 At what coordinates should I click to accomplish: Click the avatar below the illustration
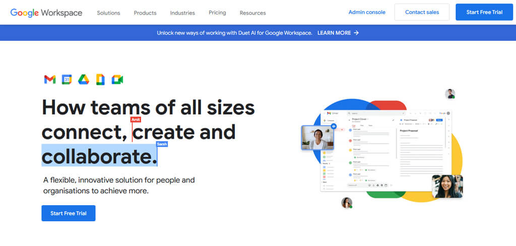coord(347,203)
